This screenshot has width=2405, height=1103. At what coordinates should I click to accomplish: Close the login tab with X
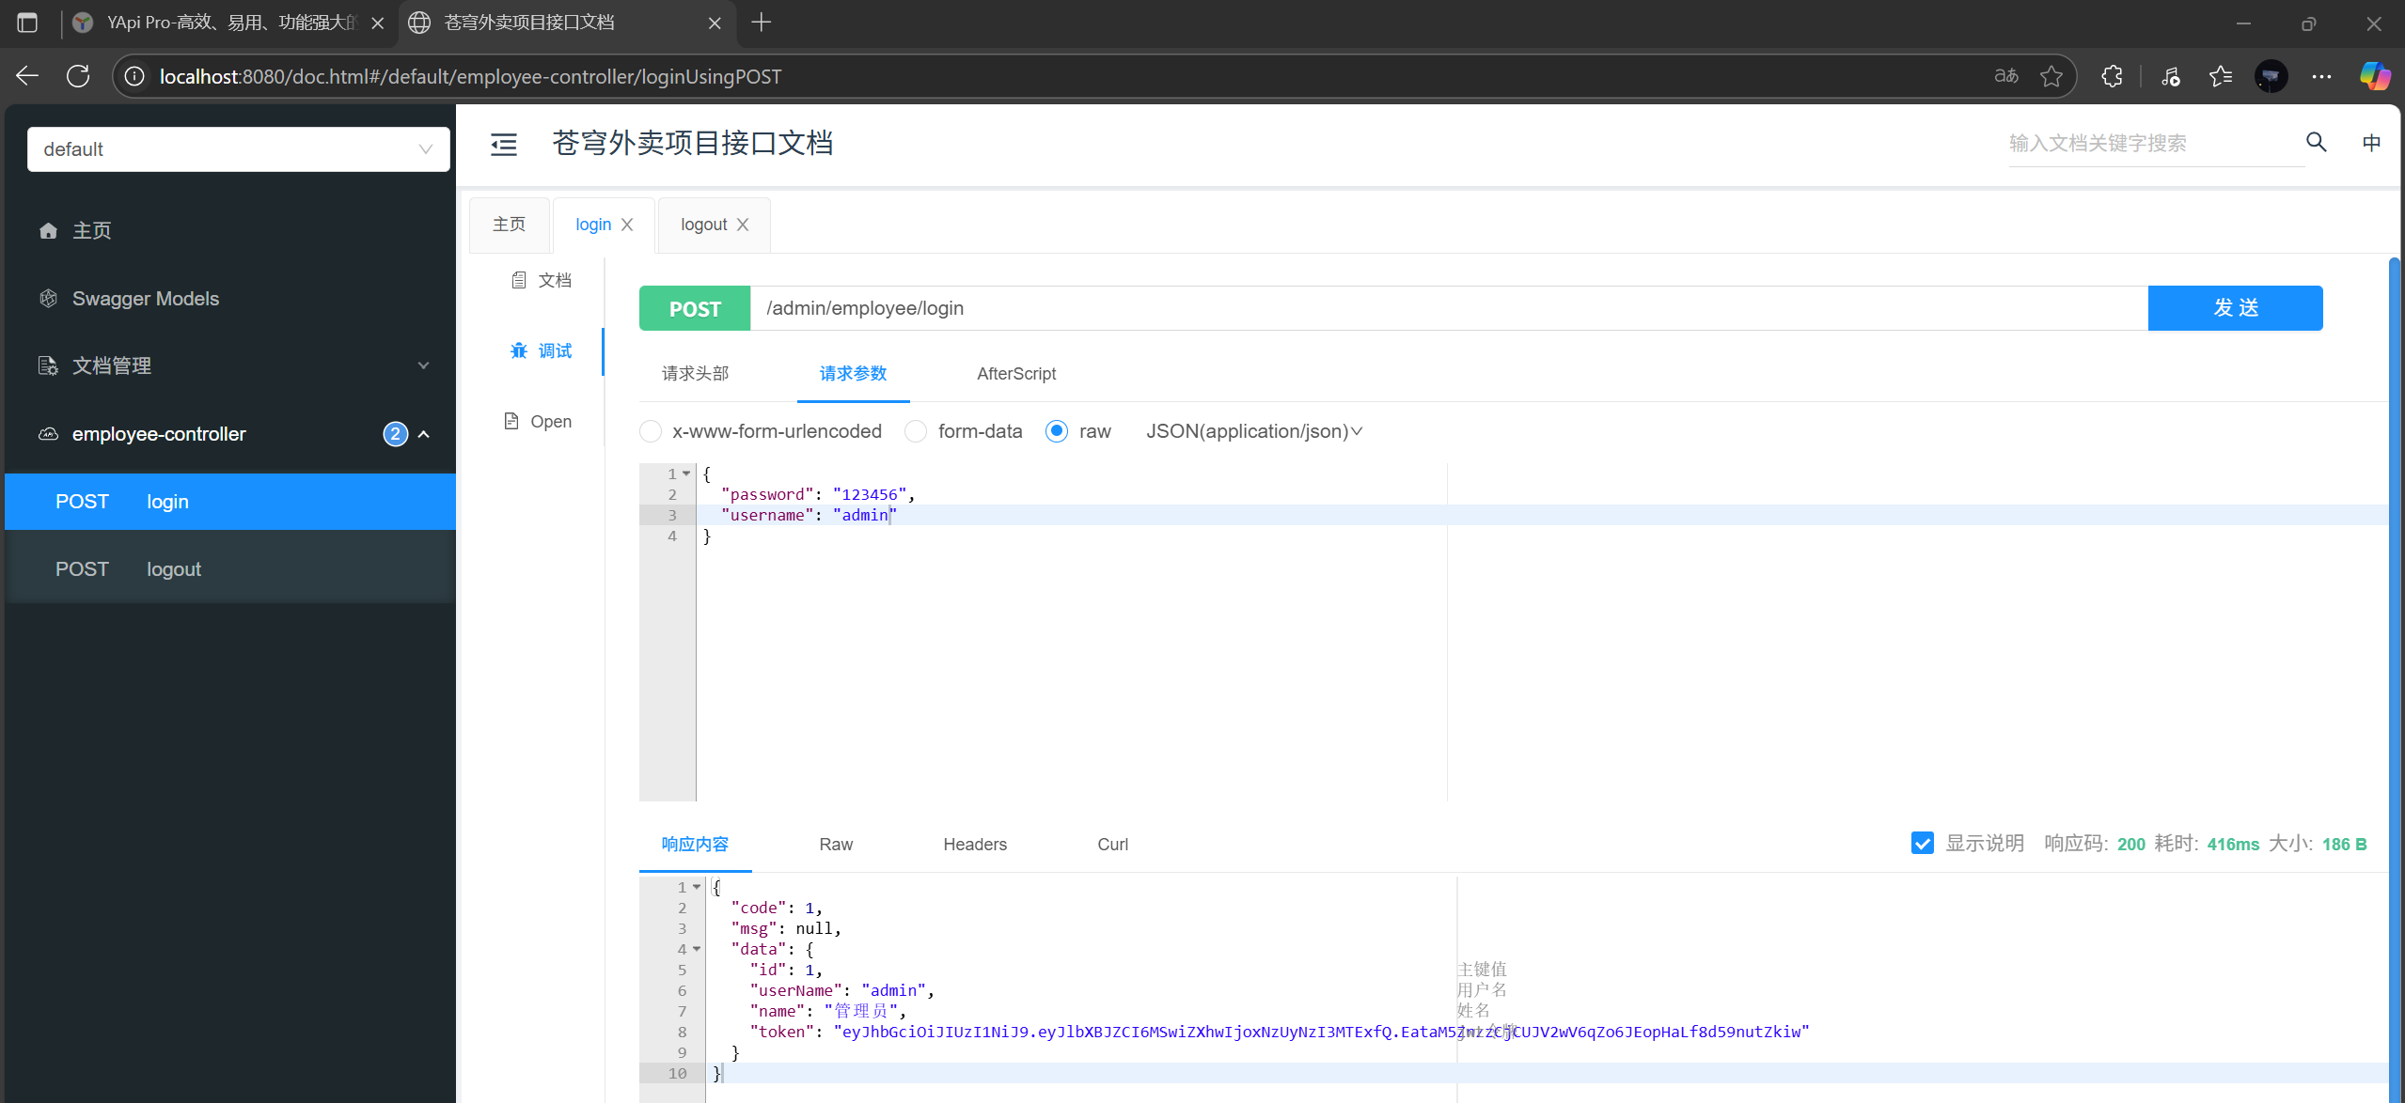627,225
